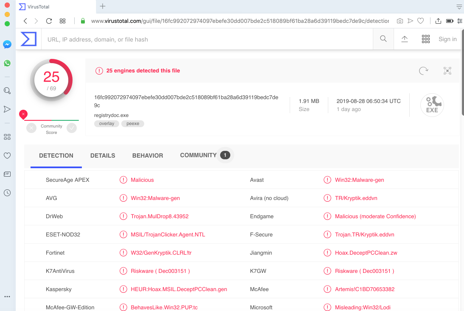Click the upload file icon
Screen dimensions: 464x311
pos(405,39)
